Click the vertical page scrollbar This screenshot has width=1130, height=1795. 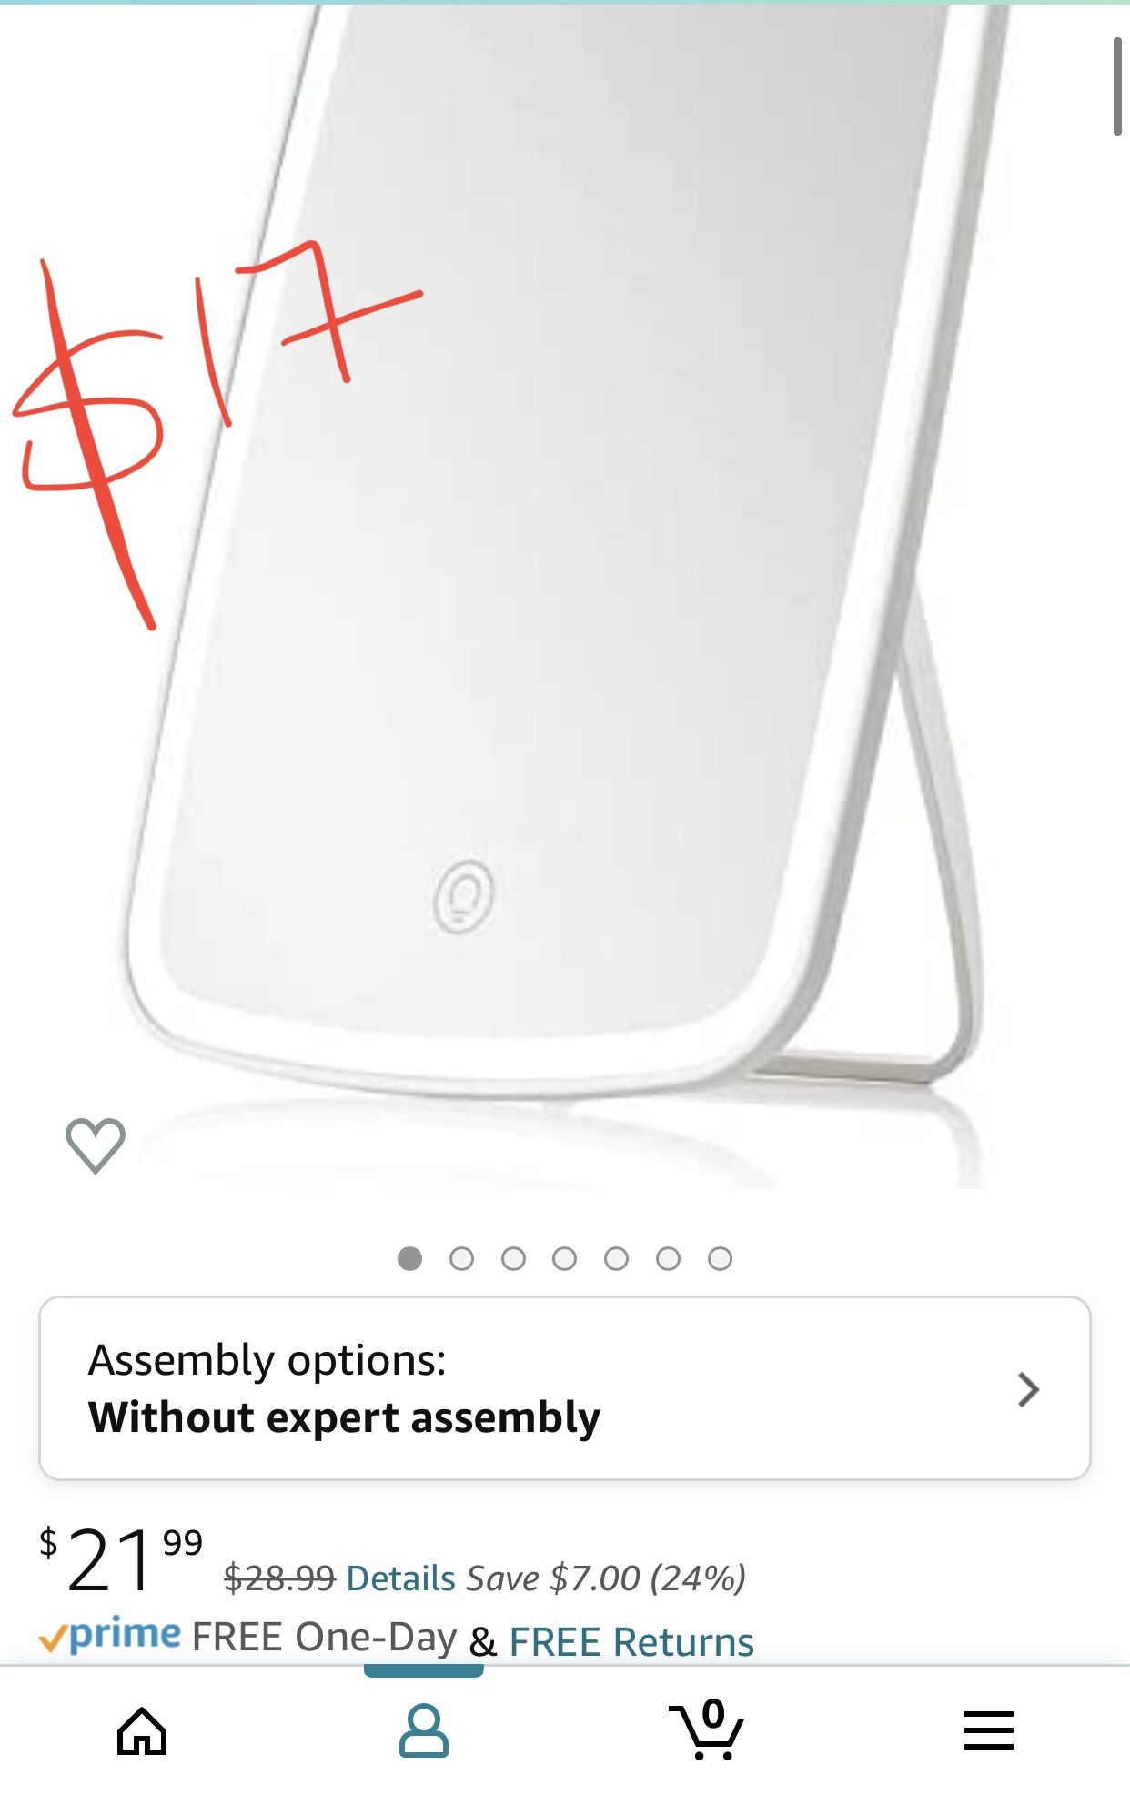1117,86
